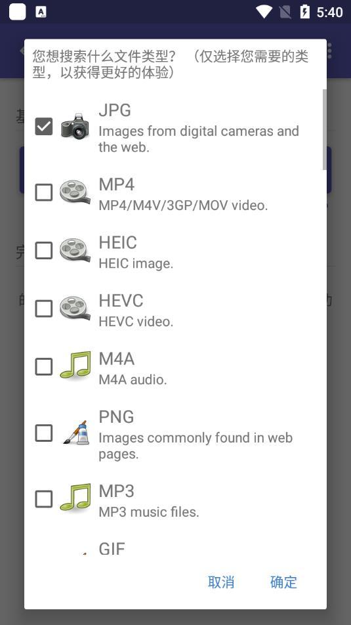351x625 pixels.
Task: Tap the M4A music note icon
Action: tap(75, 365)
